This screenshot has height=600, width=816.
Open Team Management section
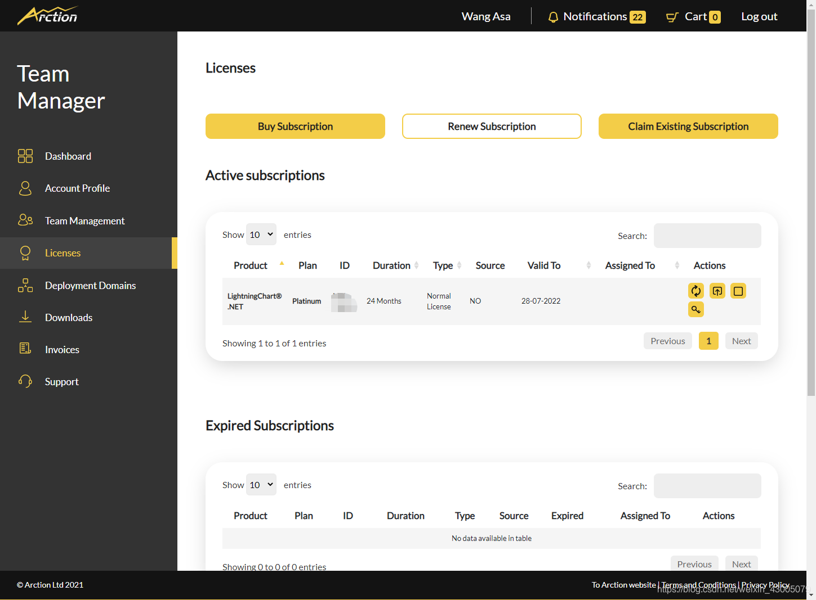[84, 221]
